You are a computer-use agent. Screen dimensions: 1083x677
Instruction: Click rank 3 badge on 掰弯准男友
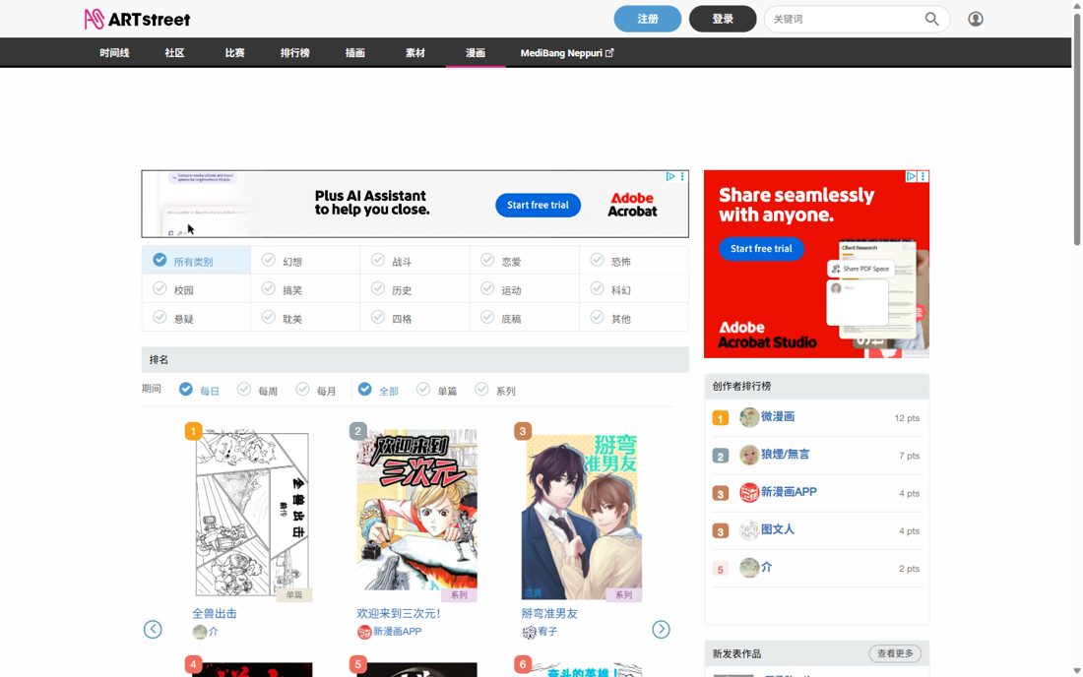(523, 431)
